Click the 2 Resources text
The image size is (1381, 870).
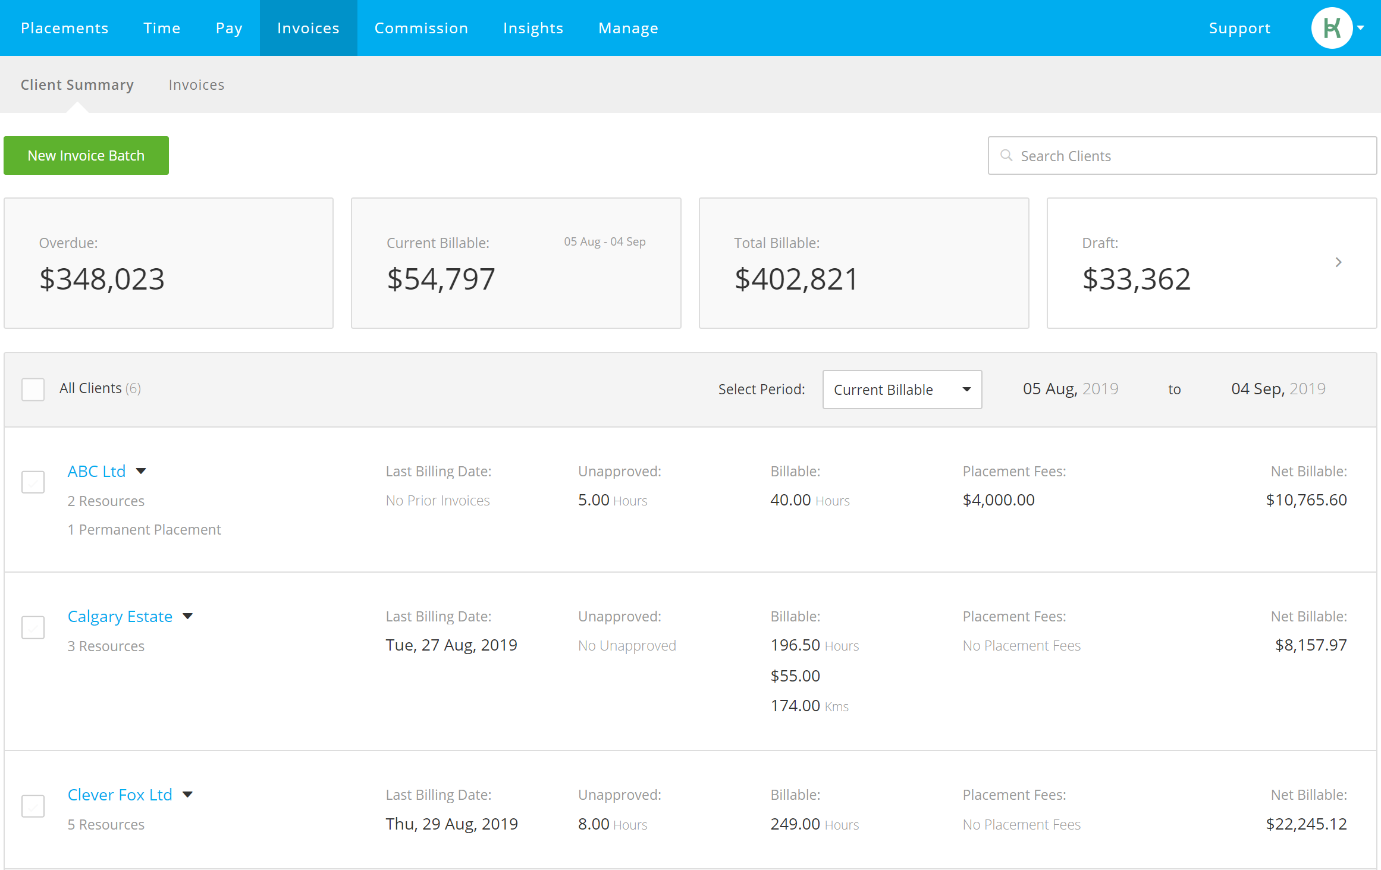[x=106, y=501]
